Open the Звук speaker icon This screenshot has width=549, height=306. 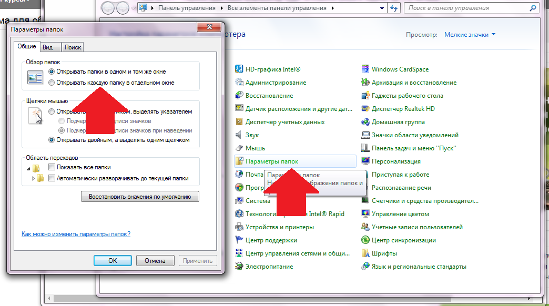pos(239,135)
